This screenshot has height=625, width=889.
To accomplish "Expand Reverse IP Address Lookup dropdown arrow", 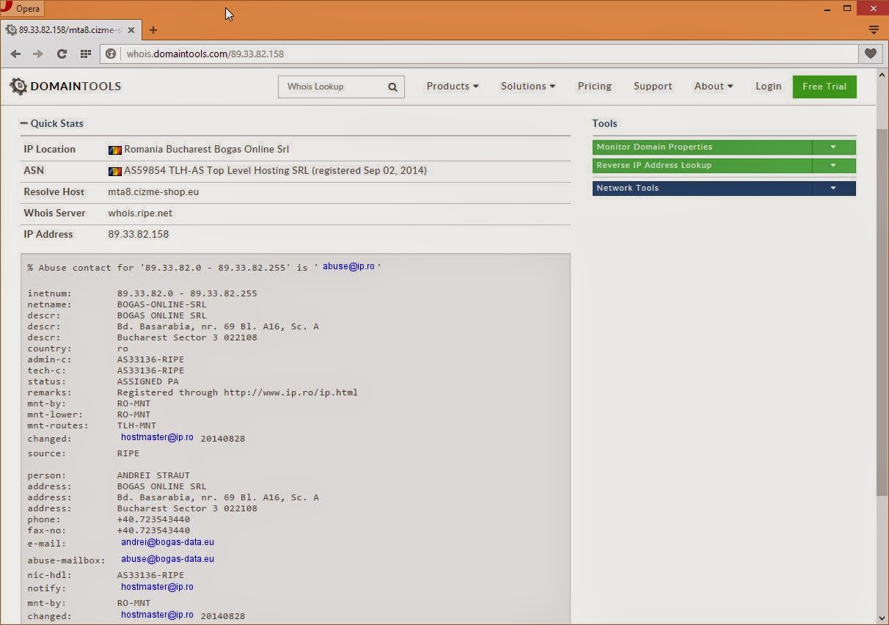I will pos(834,165).
